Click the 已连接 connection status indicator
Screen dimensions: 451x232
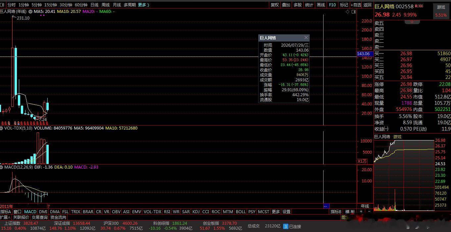click(292, 227)
